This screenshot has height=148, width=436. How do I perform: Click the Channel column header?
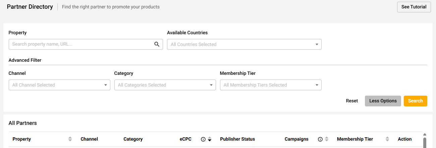click(x=89, y=139)
